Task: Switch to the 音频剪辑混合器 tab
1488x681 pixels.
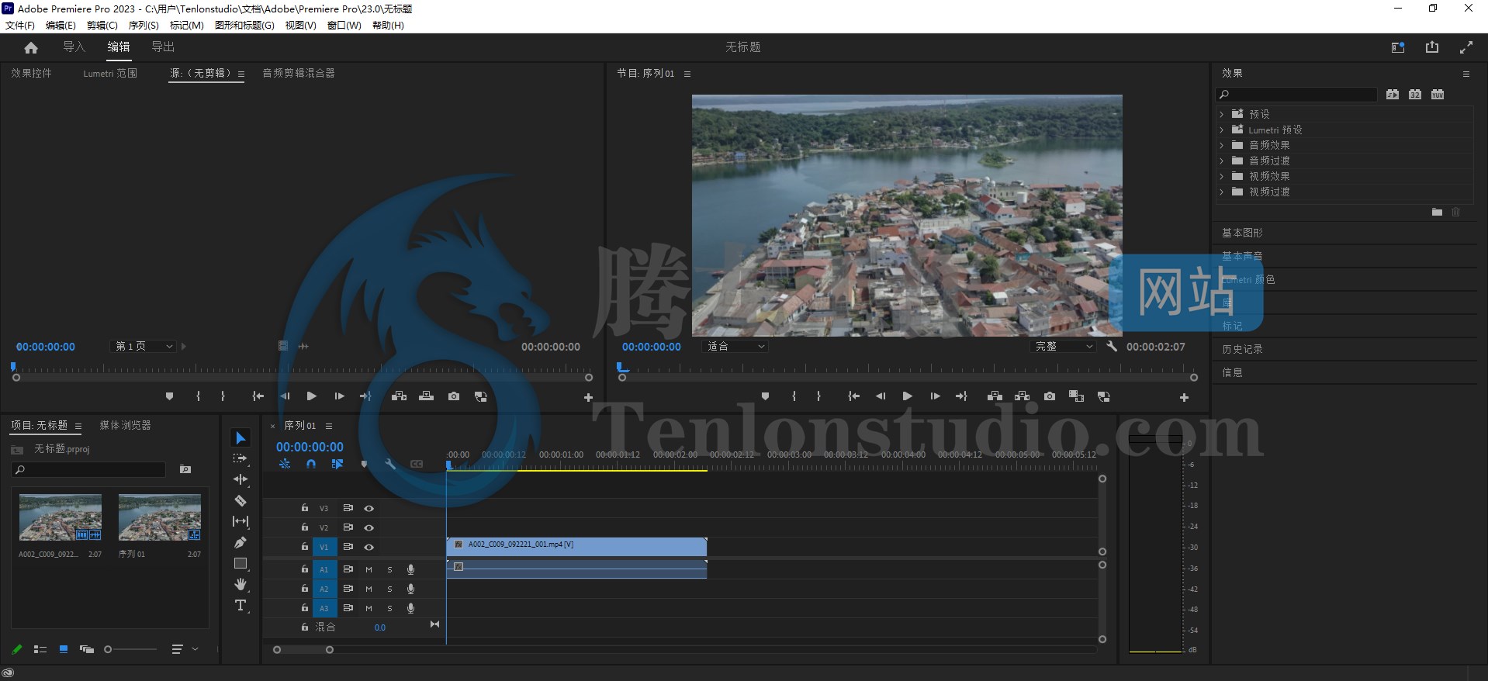Action: pos(299,73)
